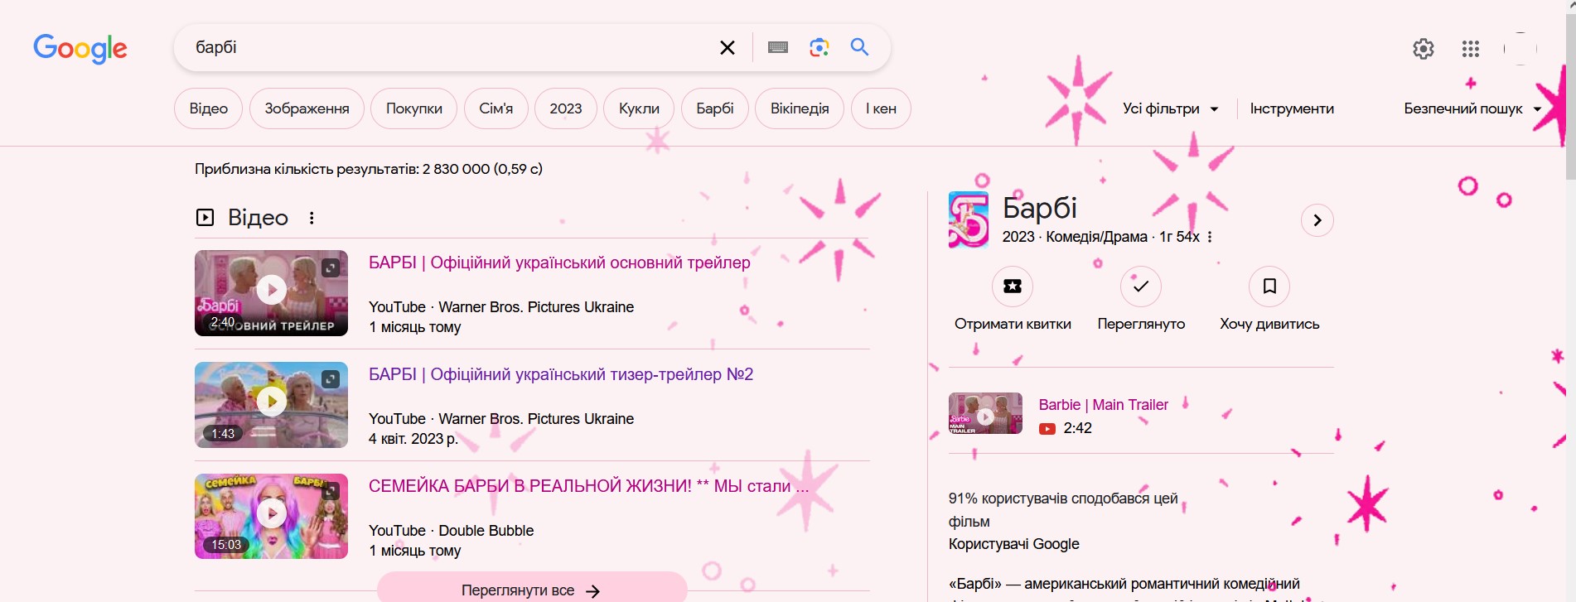The image size is (1576, 602).
Task: Open the Barbie | Main Trailer link
Action: [x=1103, y=405]
